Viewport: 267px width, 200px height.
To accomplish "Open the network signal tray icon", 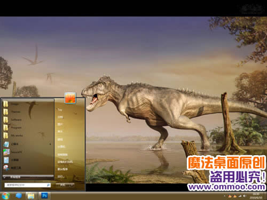I will click(x=240, y=196).
